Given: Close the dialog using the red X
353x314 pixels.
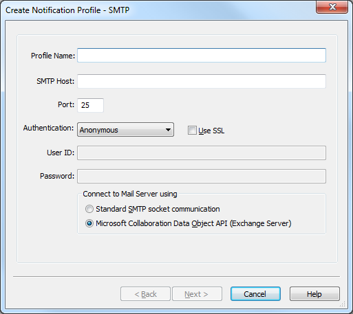Looking at the screenshot, I should (332, 7).
